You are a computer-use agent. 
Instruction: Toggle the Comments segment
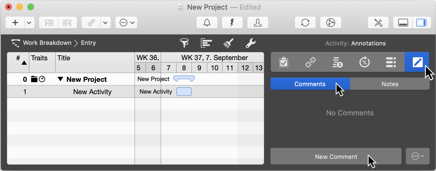tap(310, 84)
